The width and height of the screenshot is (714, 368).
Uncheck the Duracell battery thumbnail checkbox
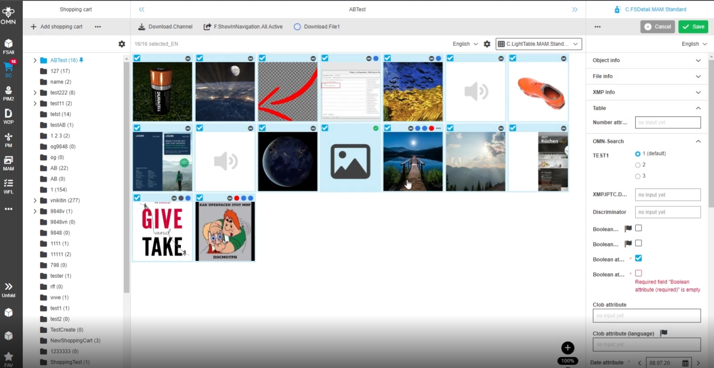click(137, 58)
